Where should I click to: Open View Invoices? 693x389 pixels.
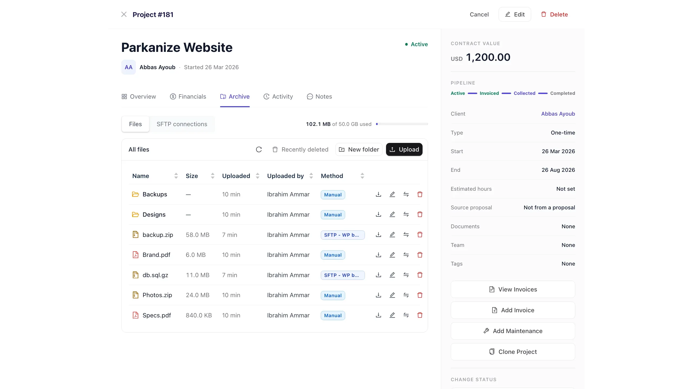513,289
